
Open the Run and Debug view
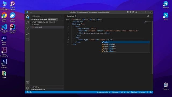(27, 34)
